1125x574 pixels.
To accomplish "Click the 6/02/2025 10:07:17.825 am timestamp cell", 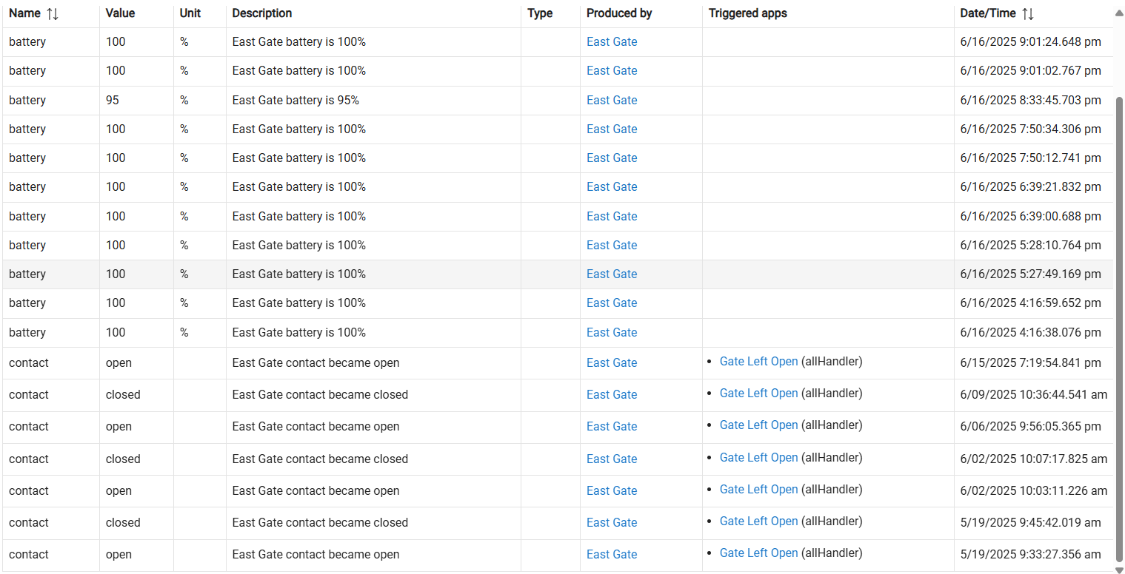I will coord(1033,459).
